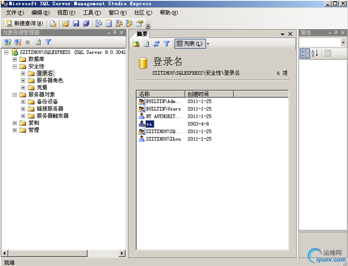Expand the 管理 node
The width and height of the screenshot is (348, 266).
14,130
